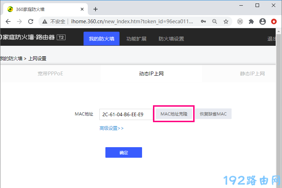Click the red Chrome update arrow icon
The height and width of the screenshot is (188, 282).
click(x=274, y=21)
